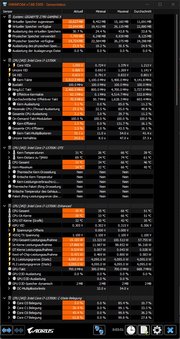Select the On-Demand-Takt-Modulation row label
The height and width of the screenshot is (339, 180).
click(x=32, y=118)
